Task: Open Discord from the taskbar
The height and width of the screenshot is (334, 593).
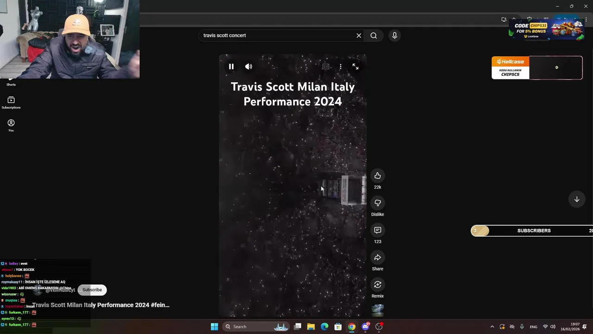Action: pos(366,327)
